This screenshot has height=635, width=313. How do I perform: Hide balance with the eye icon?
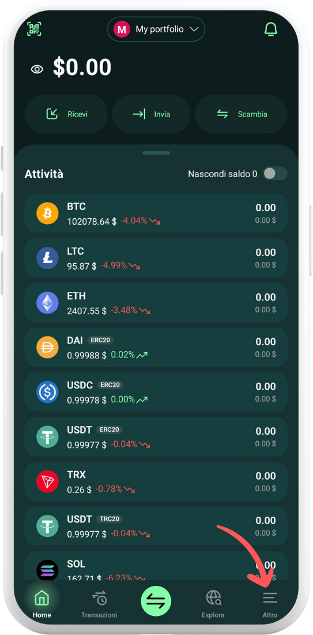37,69
